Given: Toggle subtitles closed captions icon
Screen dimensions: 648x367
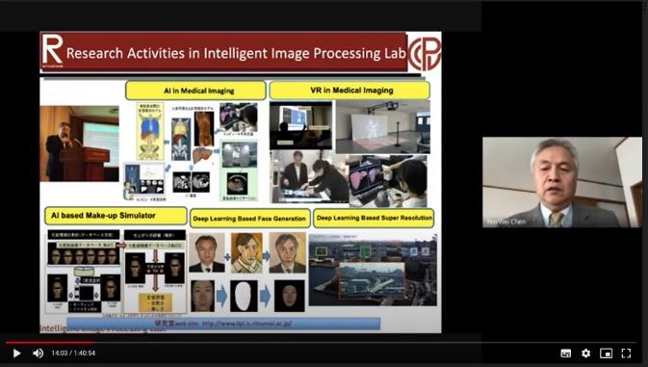Looking at the screenshot, I should click(566, 354).
